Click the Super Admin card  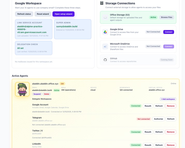click(x=73, y=29)
